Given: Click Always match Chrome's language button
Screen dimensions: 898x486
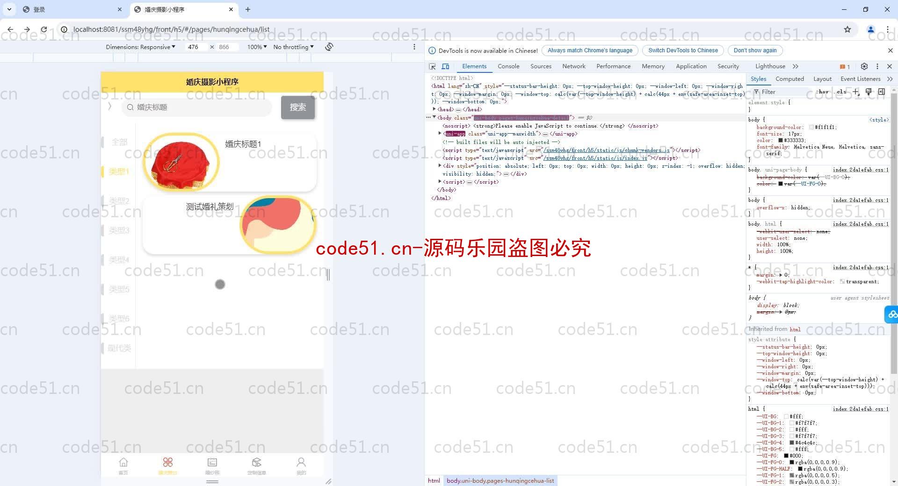Looking at the screenshot, I should (590, 50).
